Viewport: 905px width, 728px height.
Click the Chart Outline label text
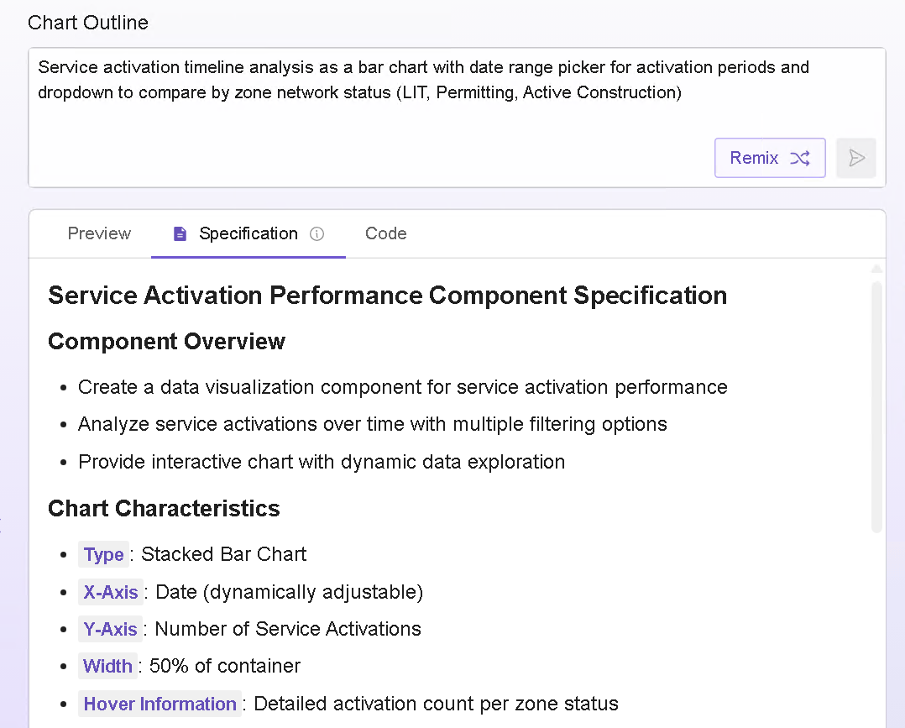pos(88,23)
